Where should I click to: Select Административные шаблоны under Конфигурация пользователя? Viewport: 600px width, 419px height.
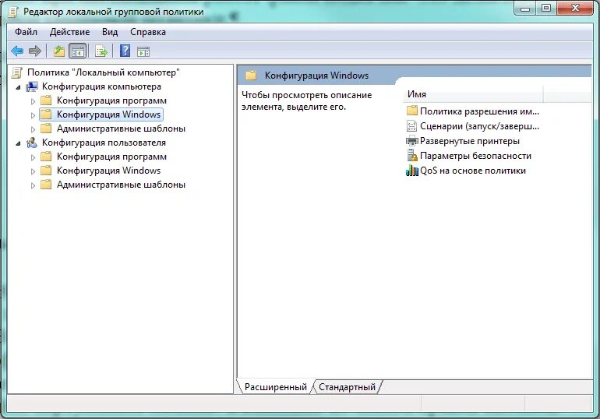click(121, 185)
